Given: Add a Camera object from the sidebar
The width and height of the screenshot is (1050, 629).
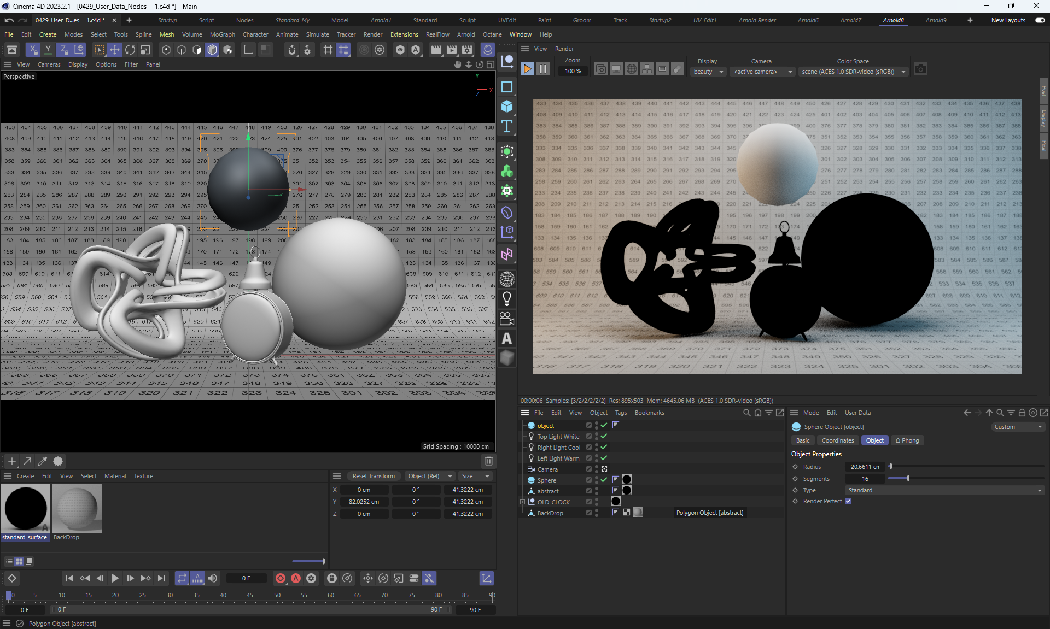Looking at the screenshot, I should [x=507, y=319].
